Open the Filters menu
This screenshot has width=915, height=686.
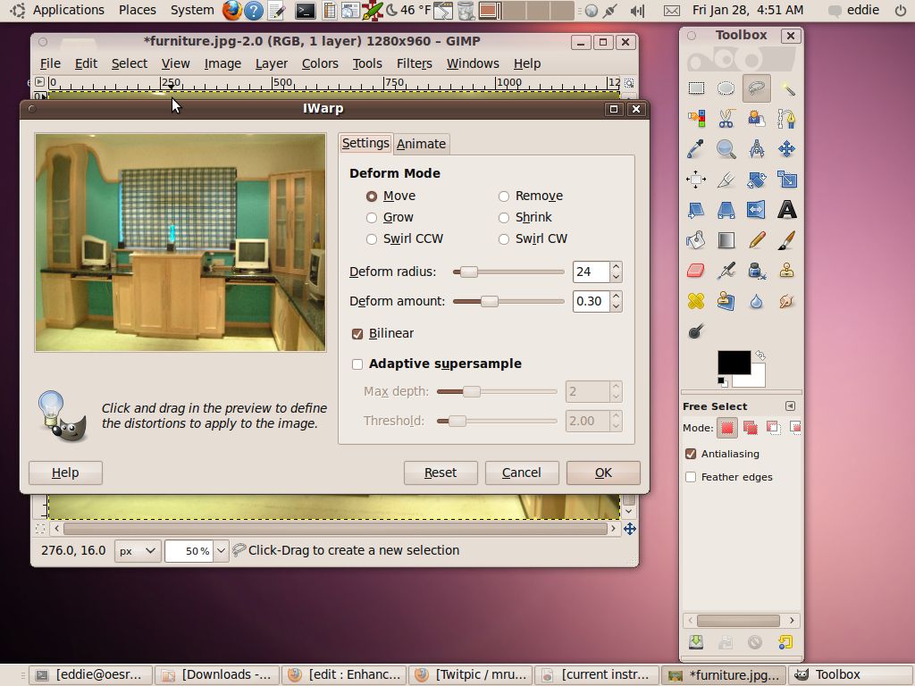coord(415,63)
